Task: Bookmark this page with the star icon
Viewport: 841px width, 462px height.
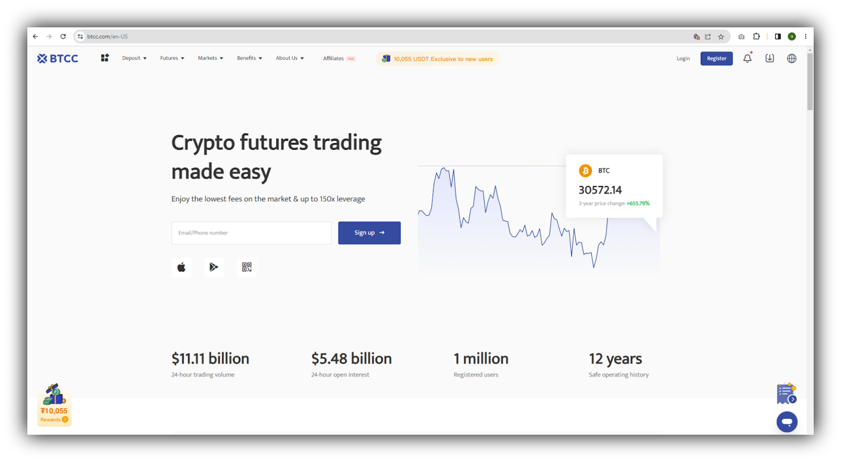Action: pos(721,37)
